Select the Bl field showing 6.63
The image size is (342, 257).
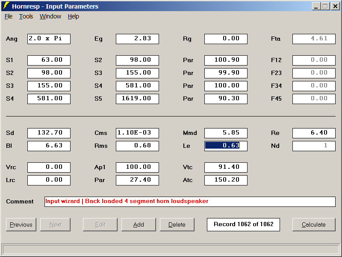tap(49, 146)
